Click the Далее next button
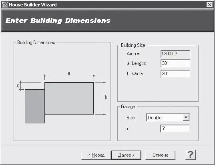The width and height of the screenshot is (215, 165). click(126, 155)
